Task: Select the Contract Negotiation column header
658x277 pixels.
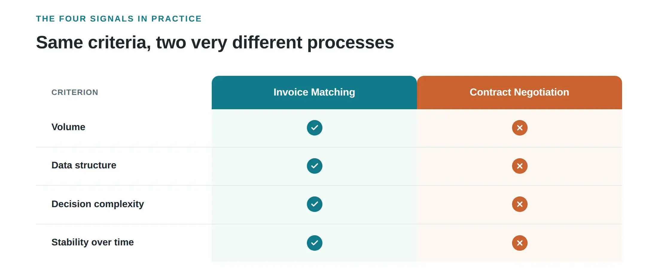Action: [520, 93]
